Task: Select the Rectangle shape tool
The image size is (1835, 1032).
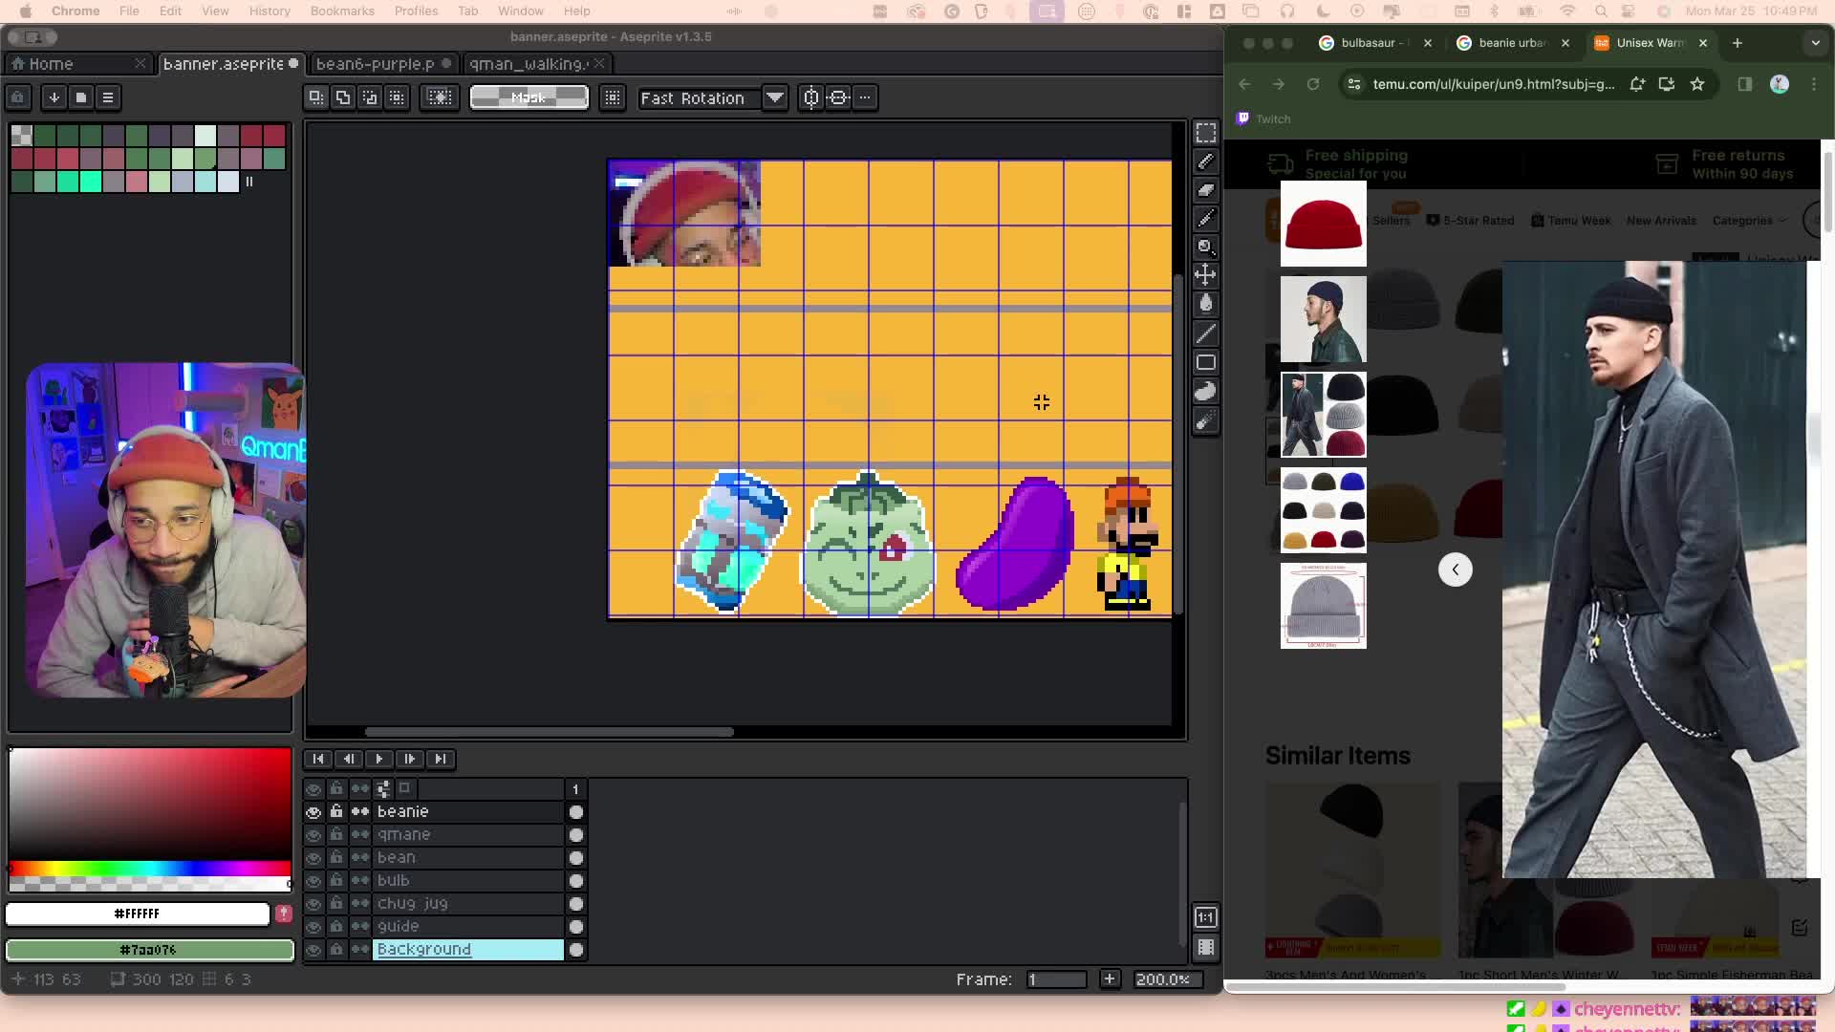Action: 1206,362
